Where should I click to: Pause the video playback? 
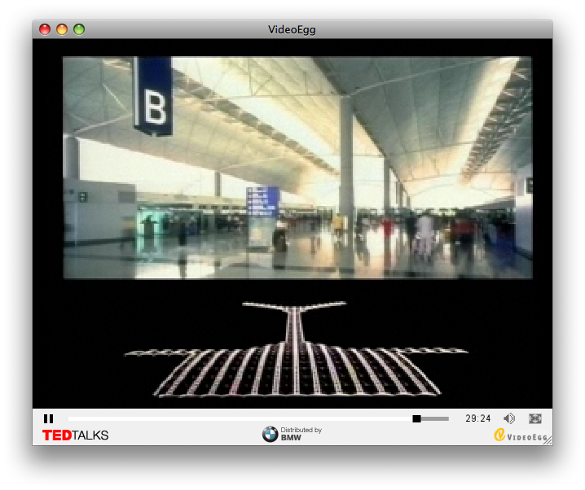48,418
